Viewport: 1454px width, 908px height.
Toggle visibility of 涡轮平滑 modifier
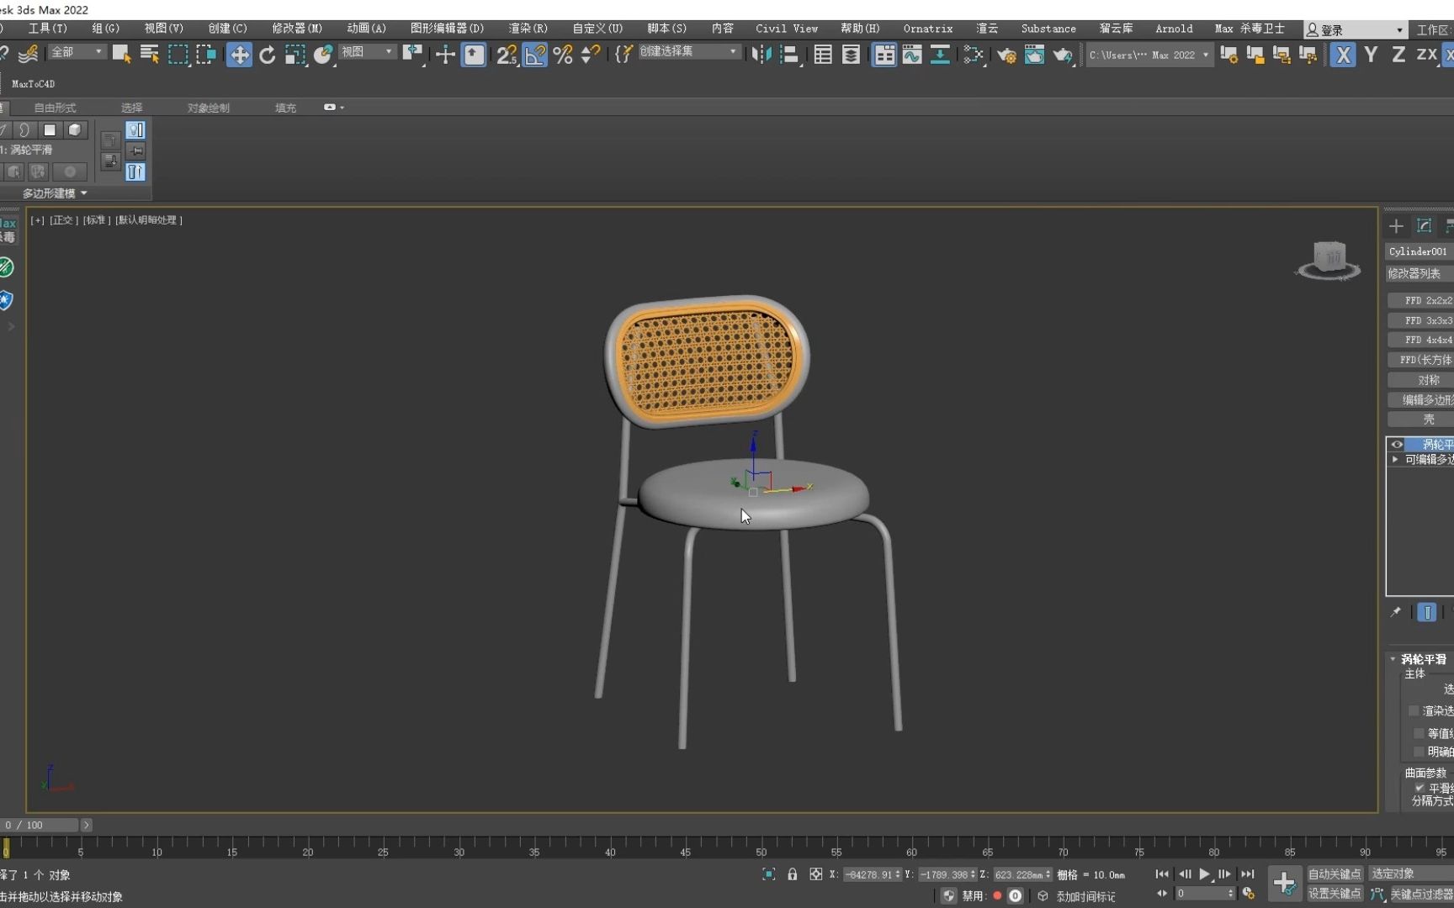1397,444
